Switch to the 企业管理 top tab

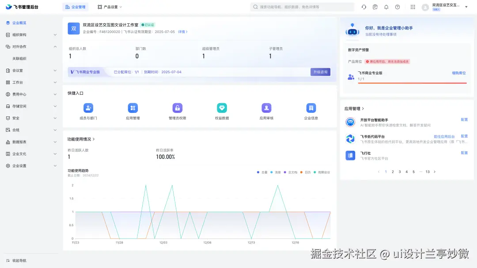pos(76,7)
